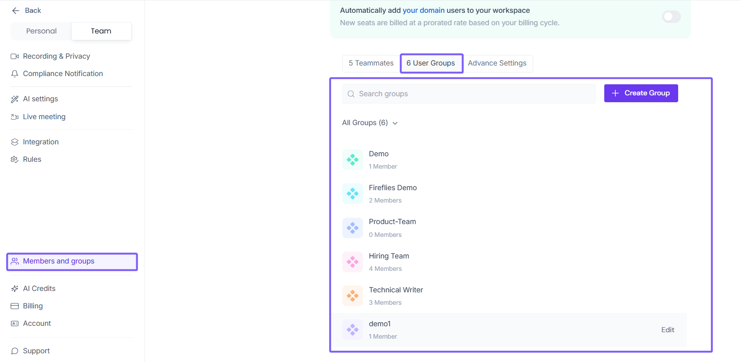Click the Search groups input field
This screenshot has width=741, height=362.
(468, 94)
